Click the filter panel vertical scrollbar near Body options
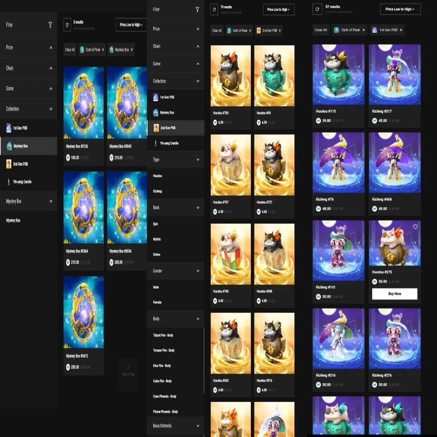Screen dimensions: 437x437 pos(204,361)
